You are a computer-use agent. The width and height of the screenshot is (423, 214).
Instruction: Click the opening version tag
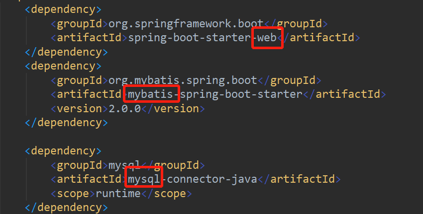80,109
